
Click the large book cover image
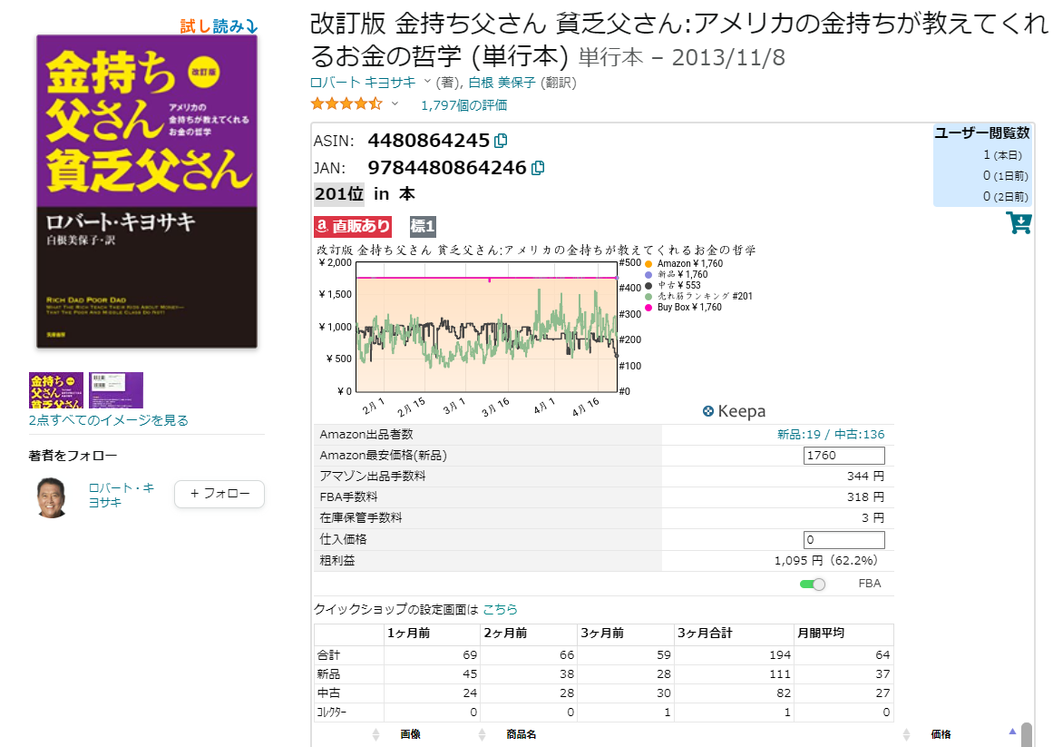pos(147,192)
